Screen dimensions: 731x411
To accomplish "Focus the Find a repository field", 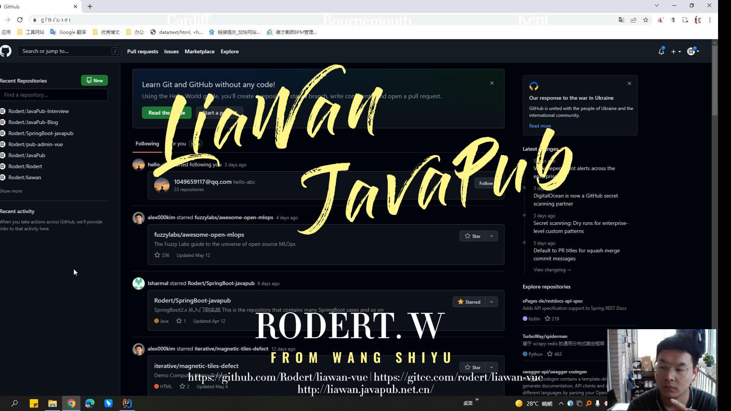I will pyautogui.click(x=54, y=95).
